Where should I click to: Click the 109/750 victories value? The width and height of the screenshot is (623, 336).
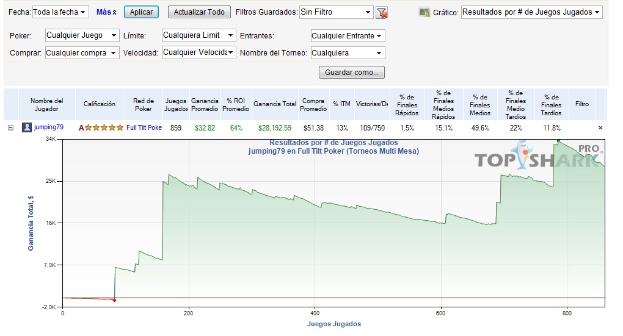373,127
